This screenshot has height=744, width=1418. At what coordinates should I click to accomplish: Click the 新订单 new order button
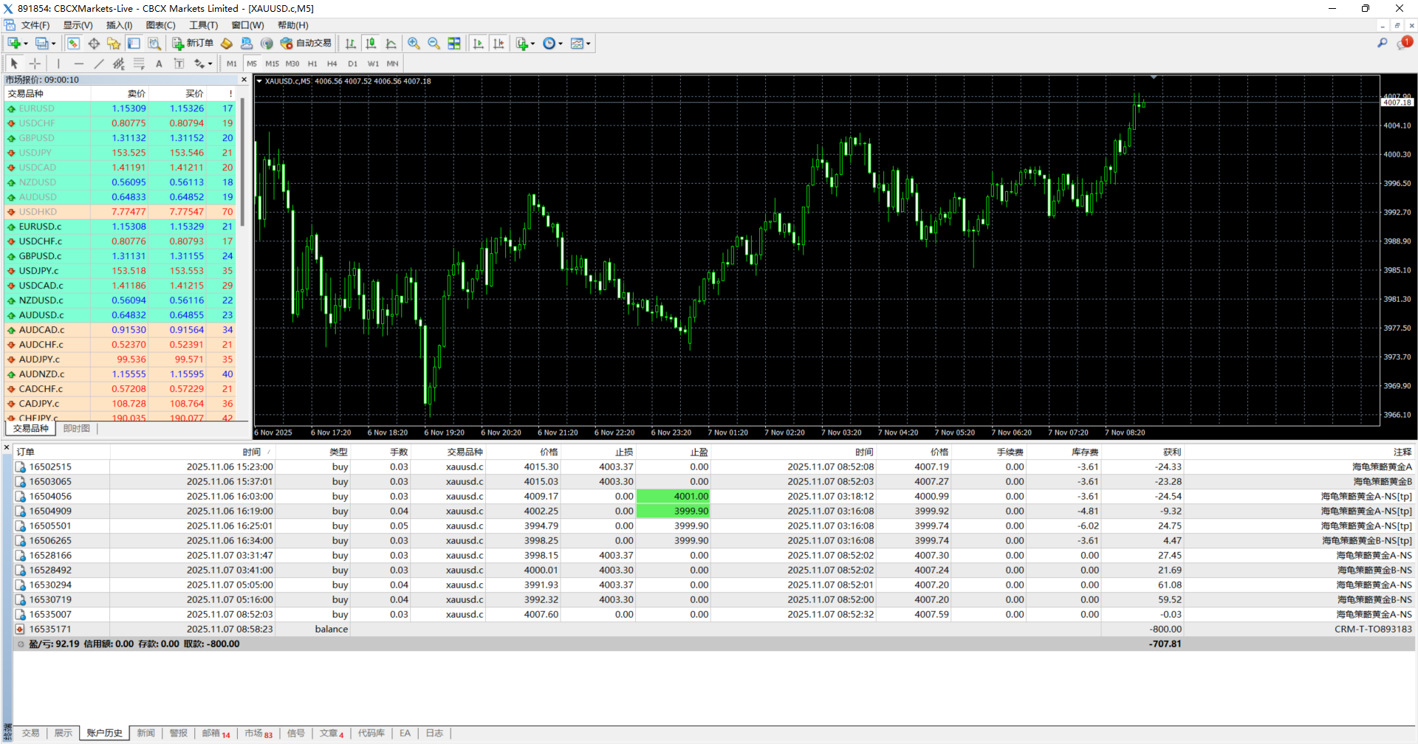(x=193, y=44)
